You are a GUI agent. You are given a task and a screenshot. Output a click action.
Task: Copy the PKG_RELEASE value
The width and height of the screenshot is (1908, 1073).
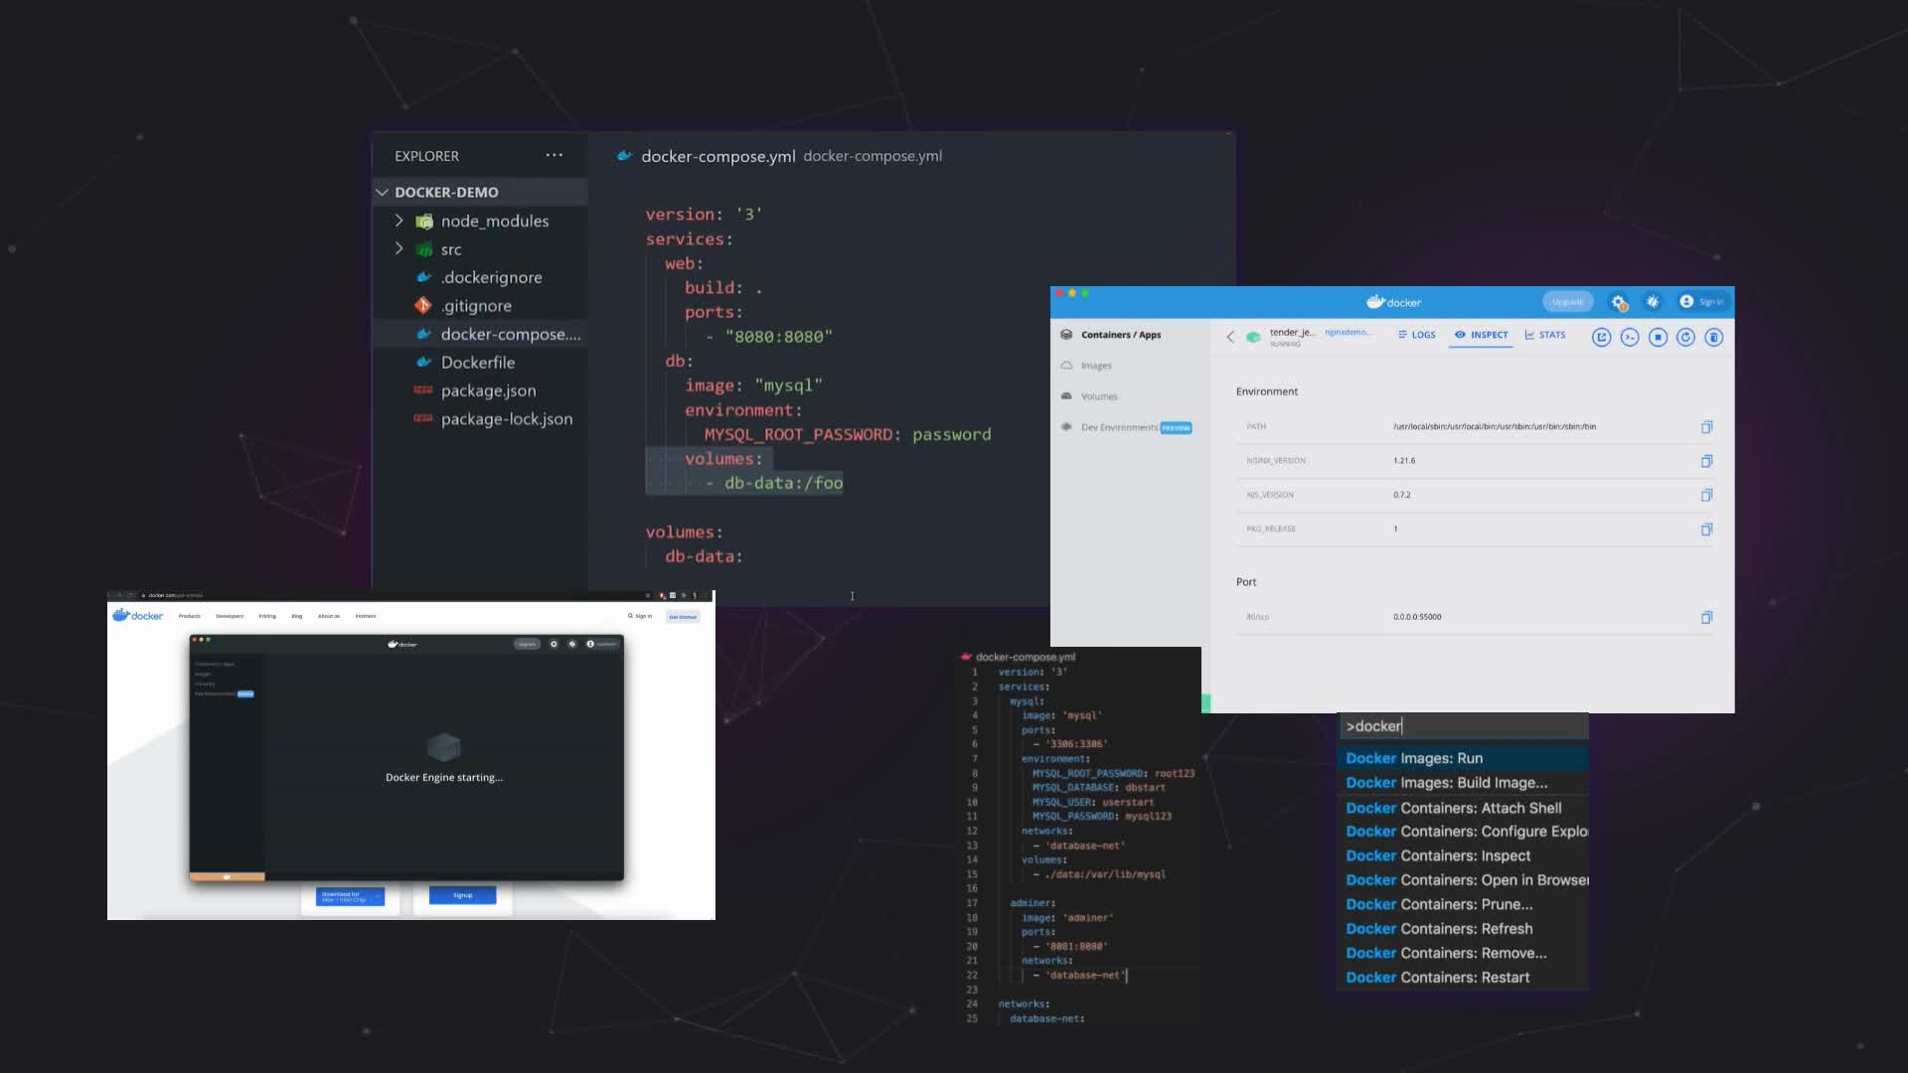point(1706,530)
